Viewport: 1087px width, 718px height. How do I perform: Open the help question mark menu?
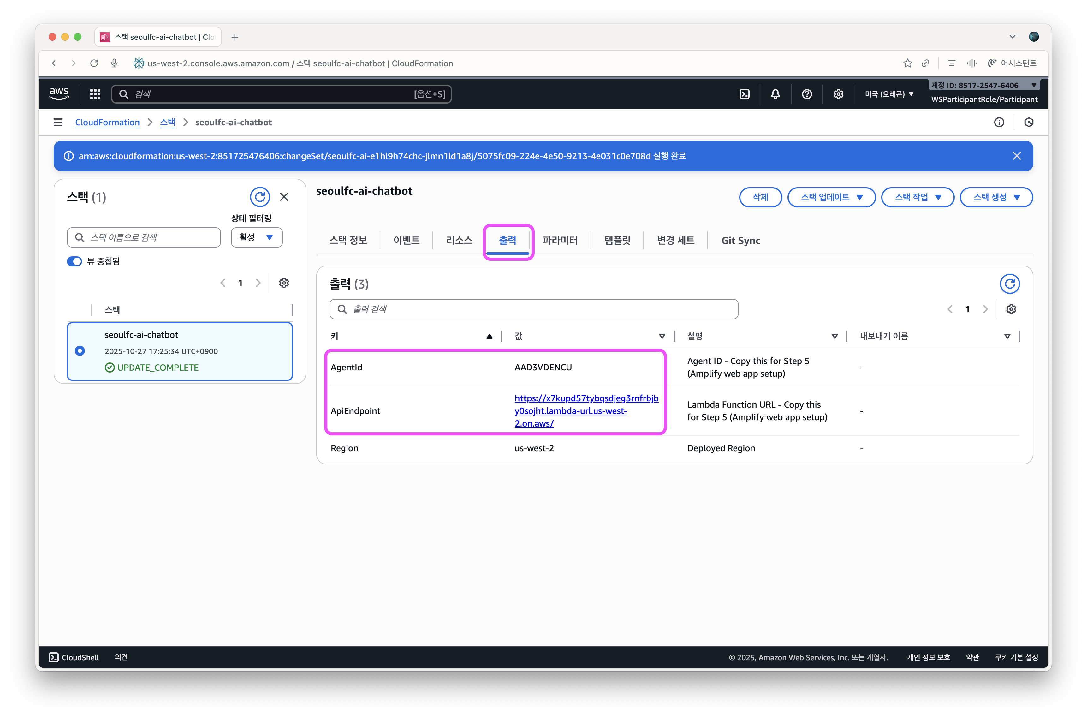pyautogui.click(x=807, y=94)
